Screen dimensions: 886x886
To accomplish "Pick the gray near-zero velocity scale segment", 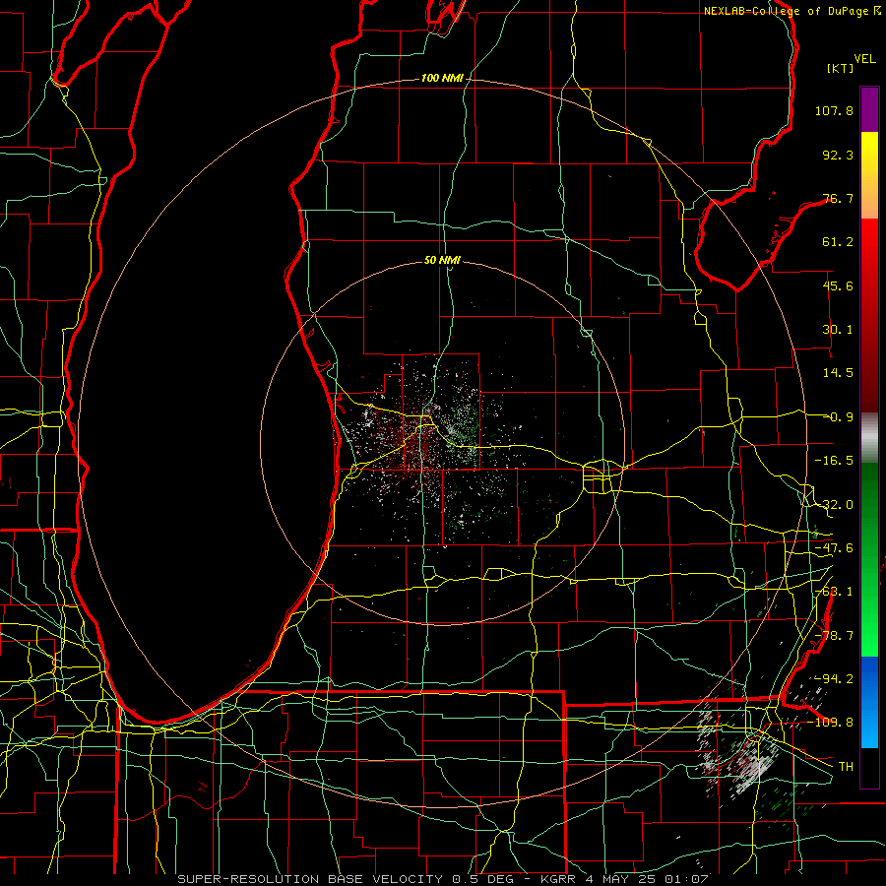I will 869,438.
